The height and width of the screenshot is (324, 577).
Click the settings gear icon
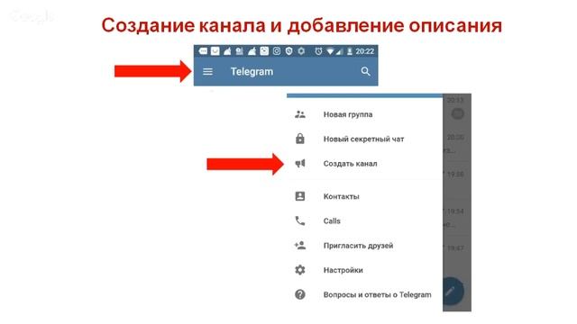click(x=300, y=270)
